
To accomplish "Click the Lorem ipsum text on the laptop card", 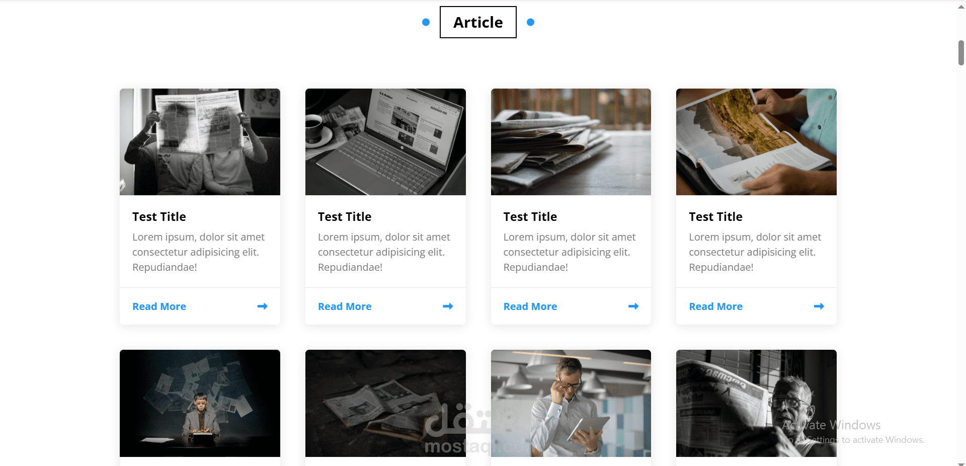I will tap(384, 252).
